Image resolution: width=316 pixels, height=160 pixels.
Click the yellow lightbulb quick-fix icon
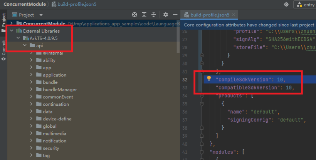(209, 78)
